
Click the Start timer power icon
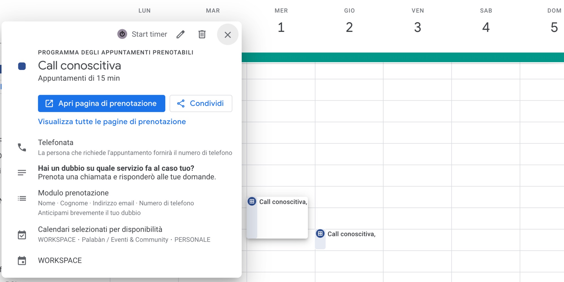click(x=122, y=34)
